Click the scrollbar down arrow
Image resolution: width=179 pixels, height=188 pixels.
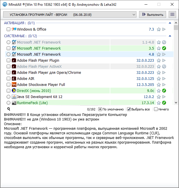[x=176, y=103]
